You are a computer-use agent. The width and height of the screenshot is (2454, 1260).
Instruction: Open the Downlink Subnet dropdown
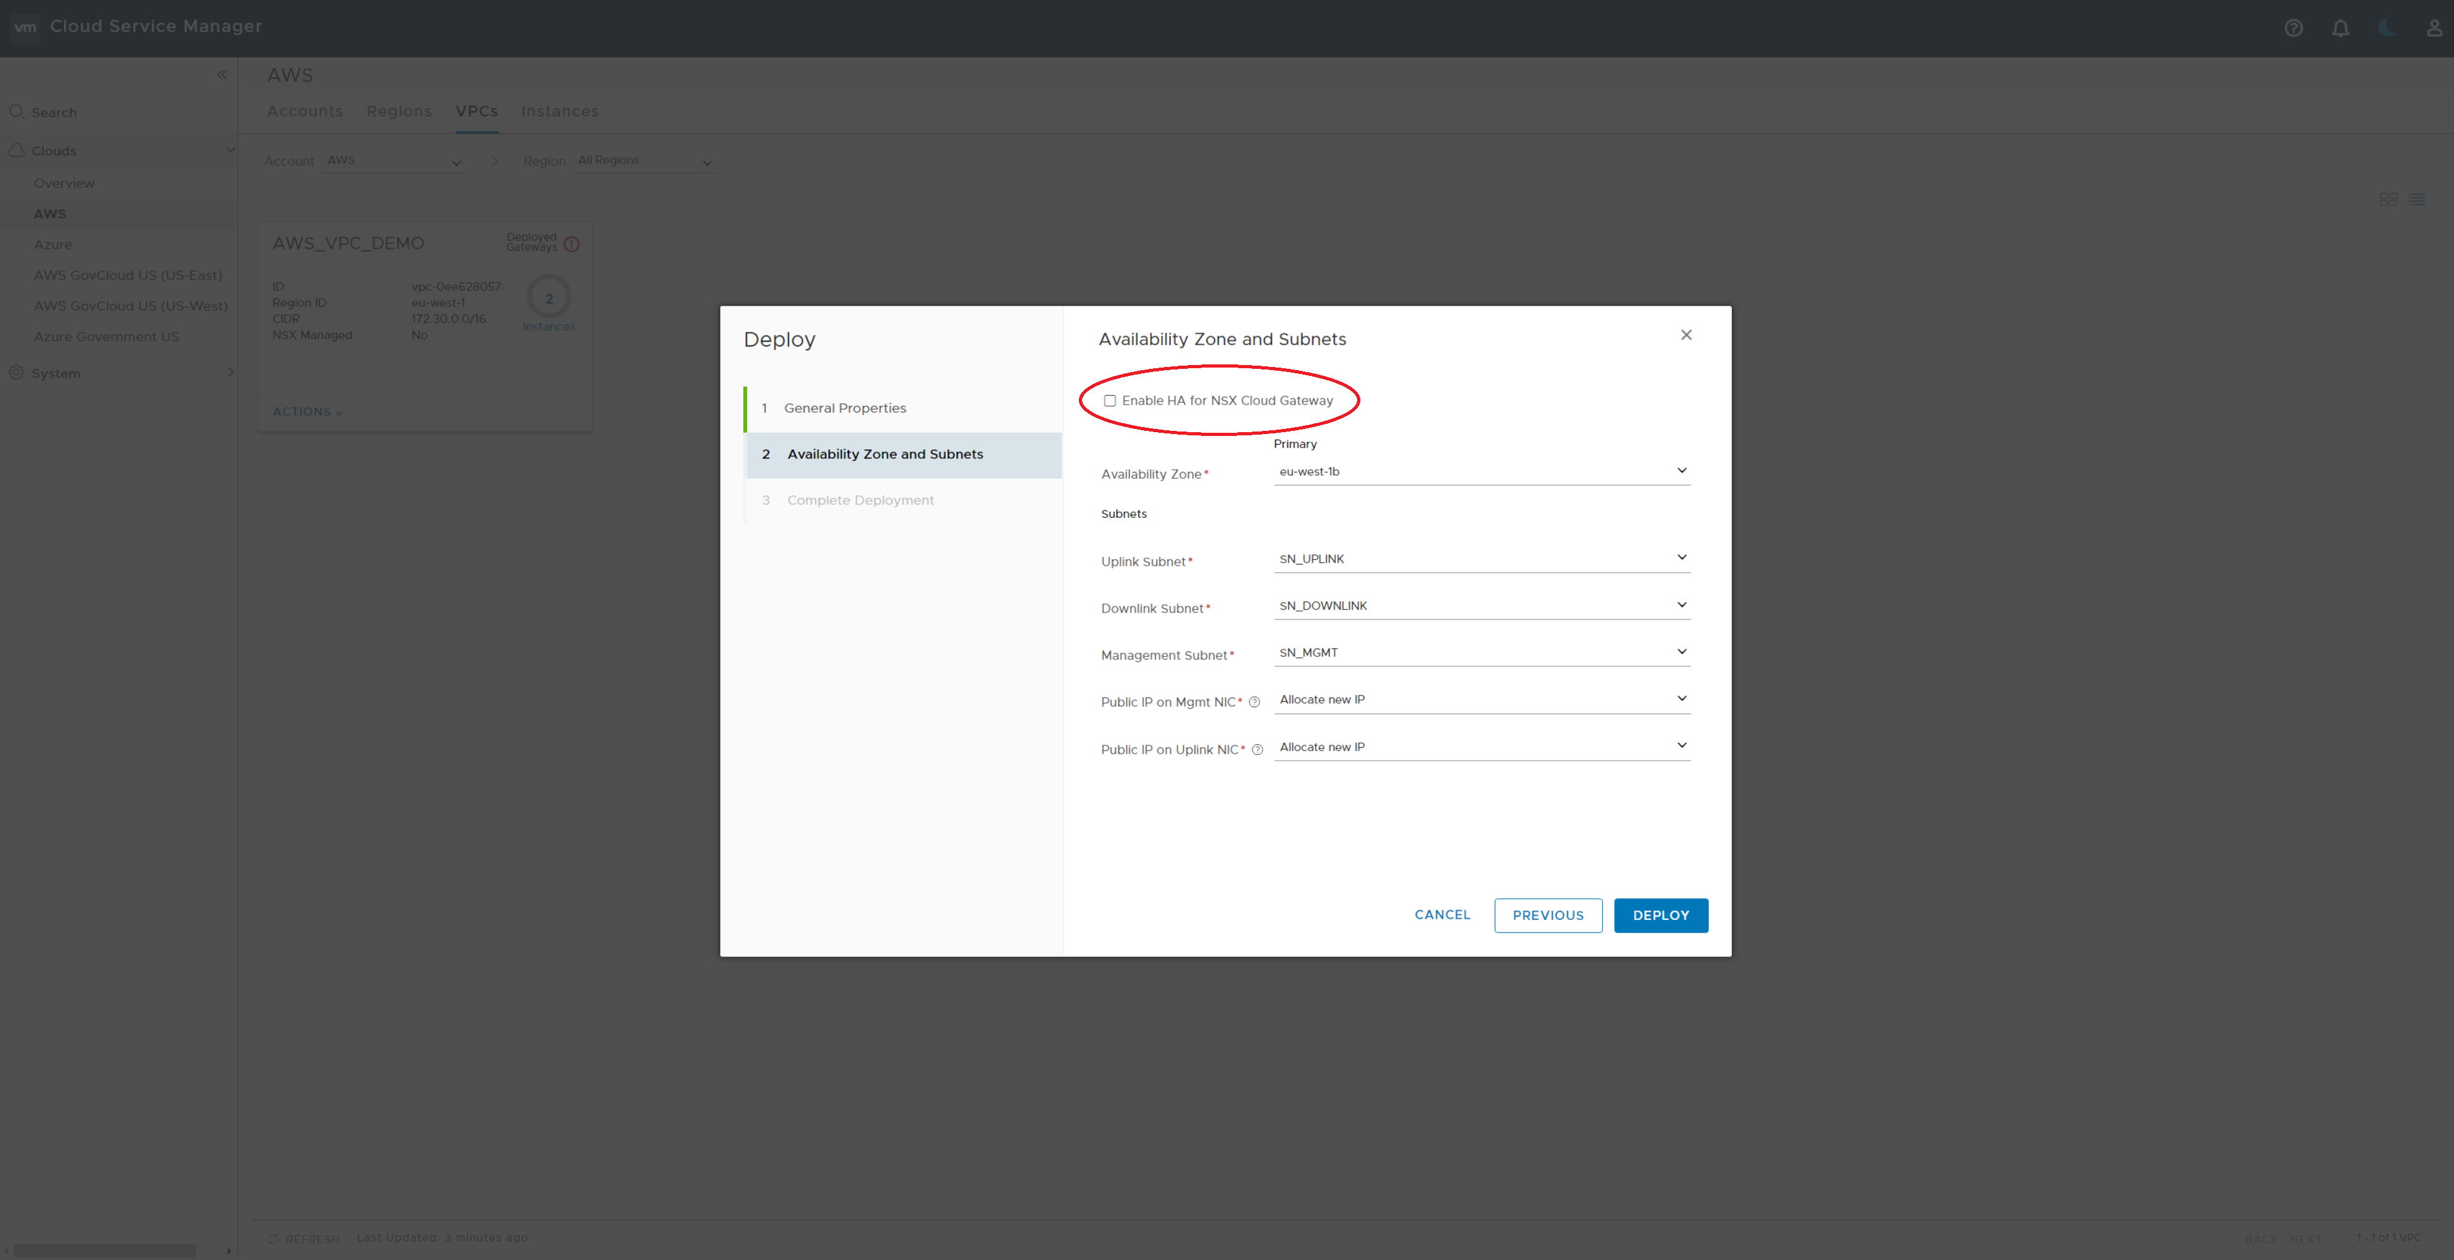pos(1481,606)
